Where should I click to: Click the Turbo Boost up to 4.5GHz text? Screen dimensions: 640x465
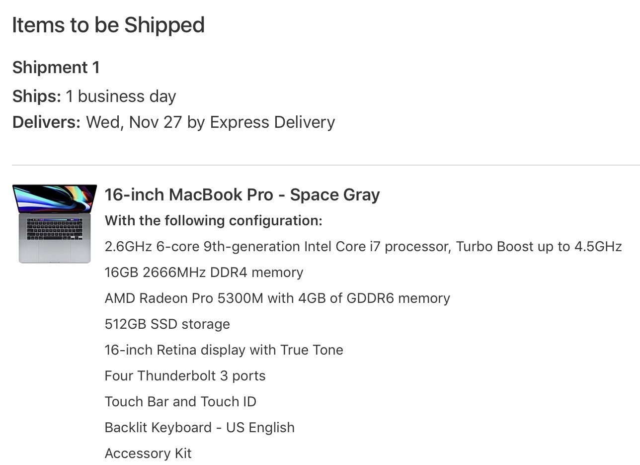[x=539, y=247]
